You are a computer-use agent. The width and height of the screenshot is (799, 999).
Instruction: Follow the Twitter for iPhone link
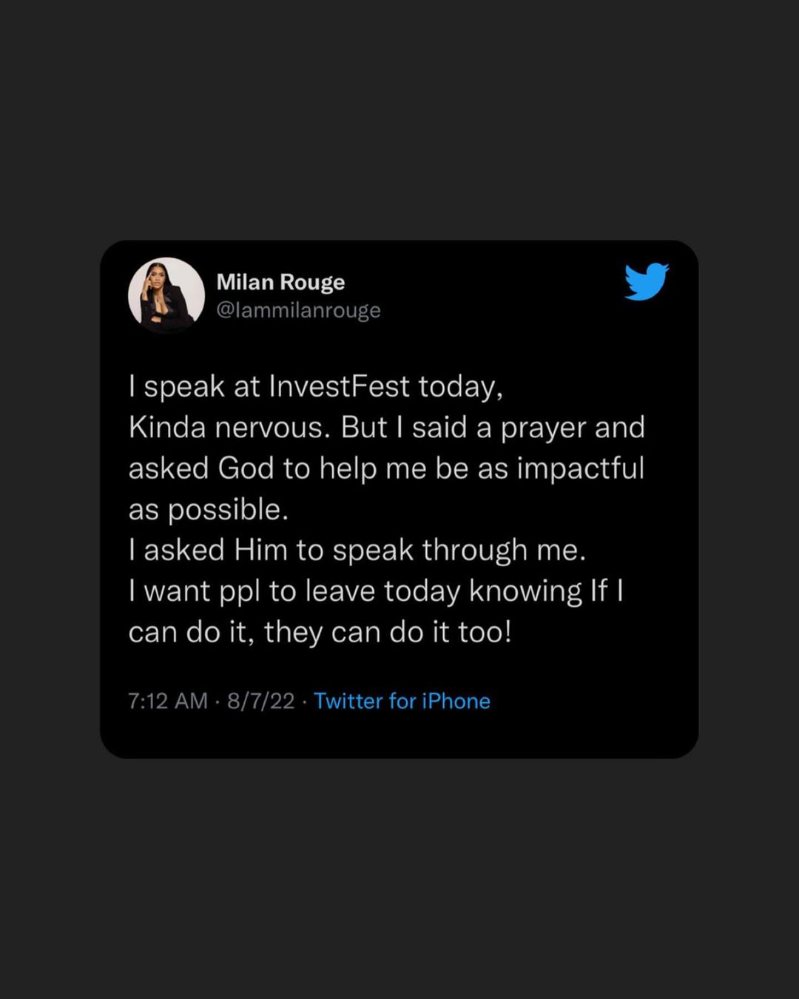click(402, 701)
